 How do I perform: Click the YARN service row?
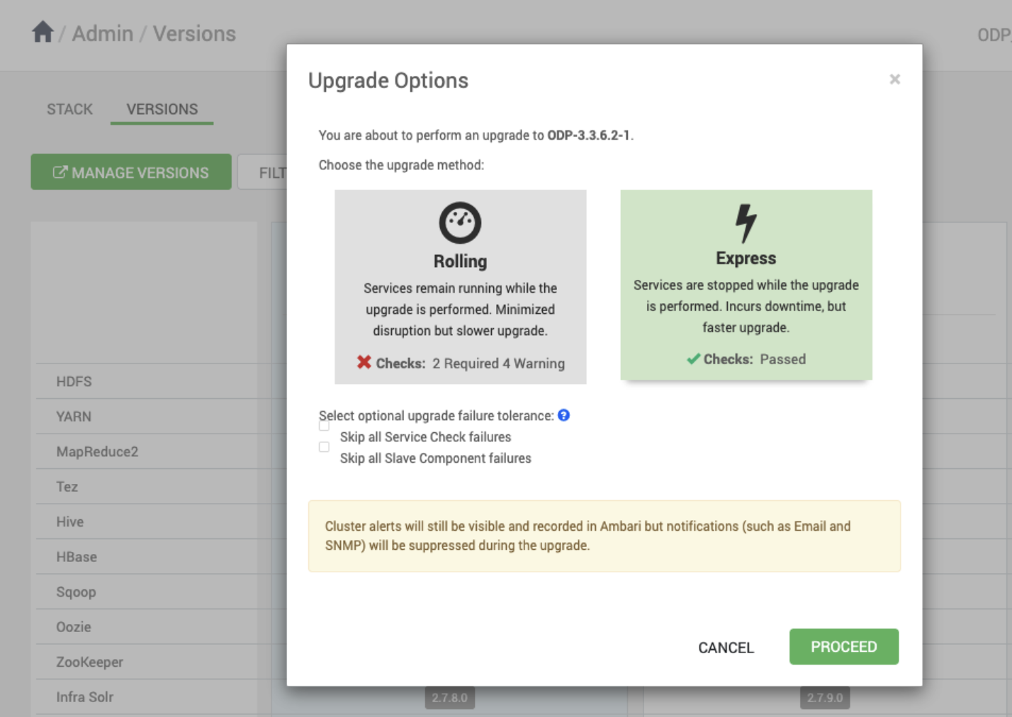tap(147, 417)
